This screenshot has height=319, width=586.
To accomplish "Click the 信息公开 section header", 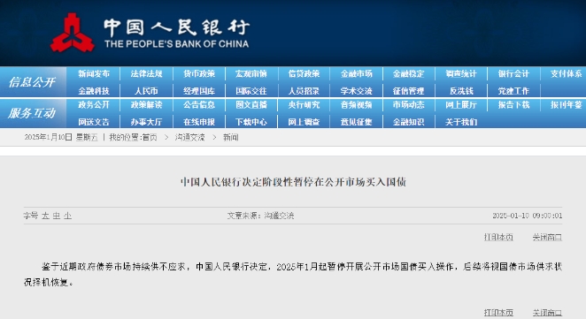I will (x=32, y=82).
